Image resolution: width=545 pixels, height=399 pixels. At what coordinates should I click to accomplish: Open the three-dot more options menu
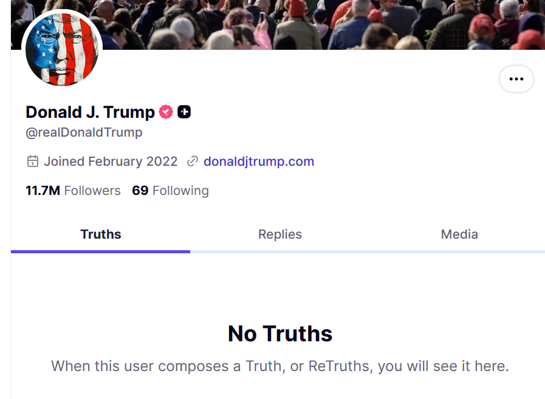516,79
